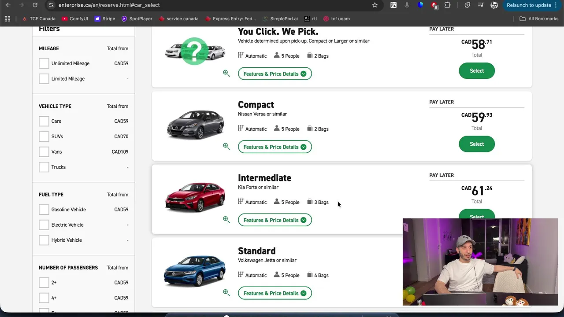This screenshot has height=317, width=564.
Task: Click the address bar URL
Action: (109, 5)
